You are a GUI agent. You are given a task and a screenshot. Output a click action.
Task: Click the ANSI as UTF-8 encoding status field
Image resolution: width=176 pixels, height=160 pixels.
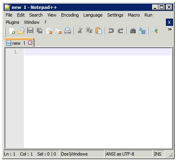[x=129, y=154]
